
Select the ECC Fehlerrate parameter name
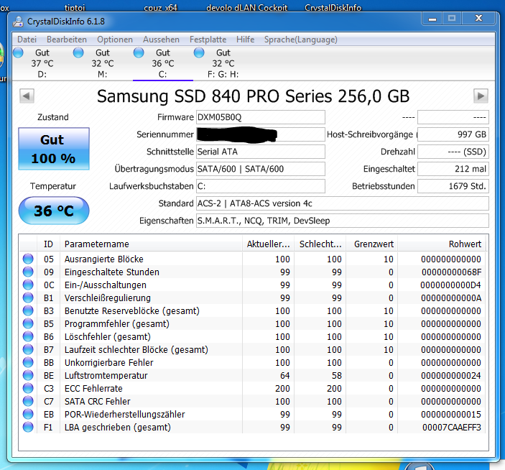click(x=93, y=389)
